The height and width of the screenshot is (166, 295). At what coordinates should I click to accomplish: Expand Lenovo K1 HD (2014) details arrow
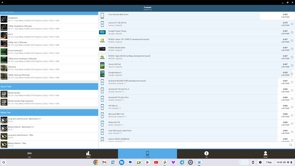click(292, 24)
